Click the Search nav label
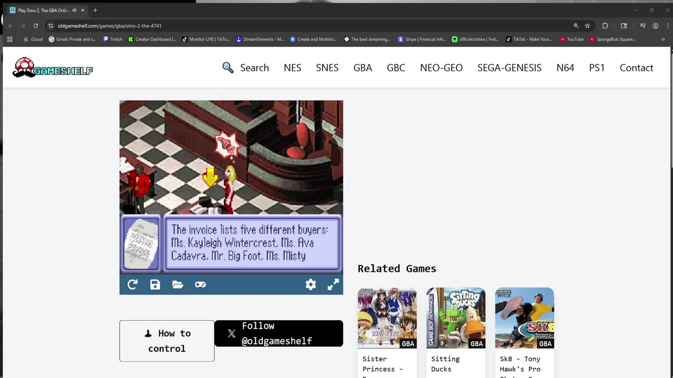This screenshot has height=378, width=673. click(x=254, y=68)
